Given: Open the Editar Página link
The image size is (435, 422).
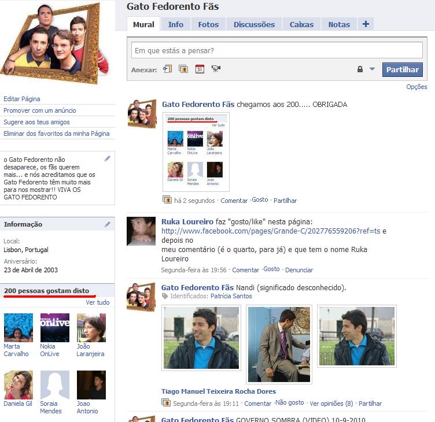Looking at the screenshot, I should (x=22, y=99).
